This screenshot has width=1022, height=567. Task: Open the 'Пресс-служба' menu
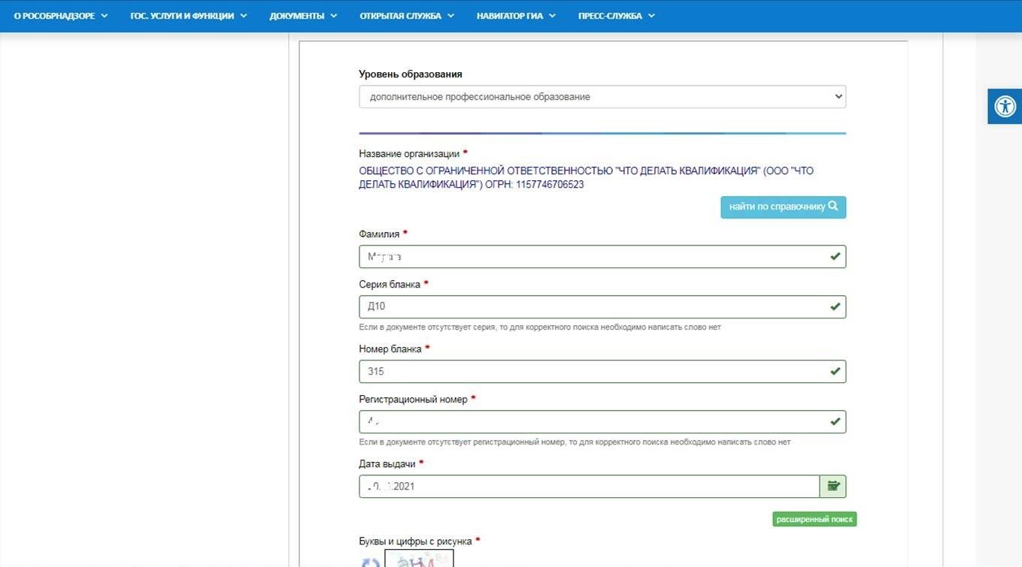616,16
